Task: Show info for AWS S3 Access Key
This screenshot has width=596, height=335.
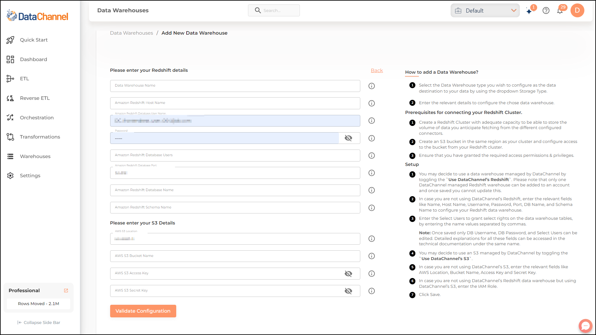Action: point(372,274)
